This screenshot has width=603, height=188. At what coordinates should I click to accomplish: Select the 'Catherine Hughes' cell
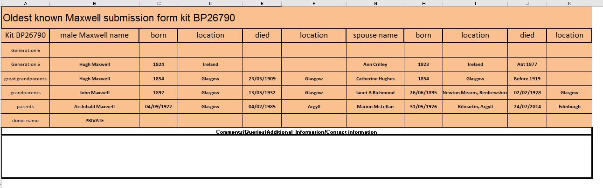[375, 79]
